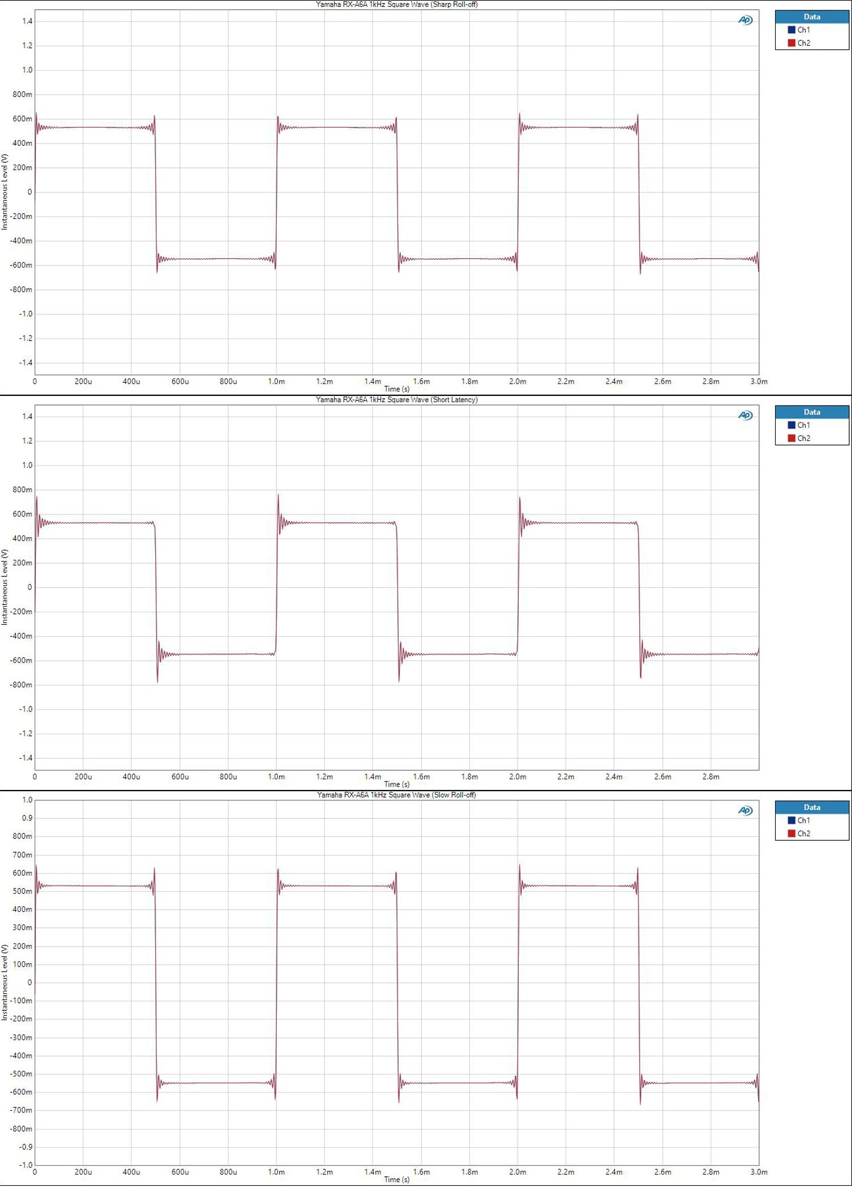The image size is (852, 1187).
Task: Click Instantaneous Level (V) label of Slow Roll-off graph
Action: tap(5, 983)
